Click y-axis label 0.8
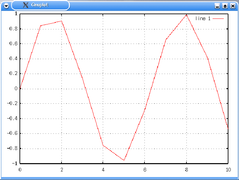Screen dimensions: 239x180 point(14,29)
